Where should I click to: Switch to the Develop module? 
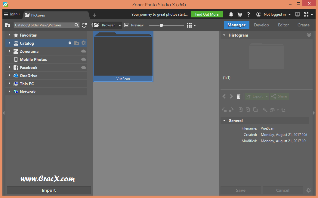tap(261, 25)
